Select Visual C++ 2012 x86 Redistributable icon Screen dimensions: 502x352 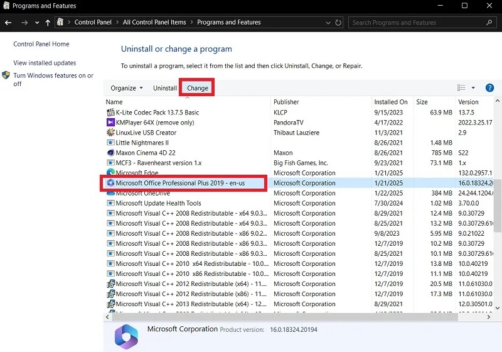[110, 294]
